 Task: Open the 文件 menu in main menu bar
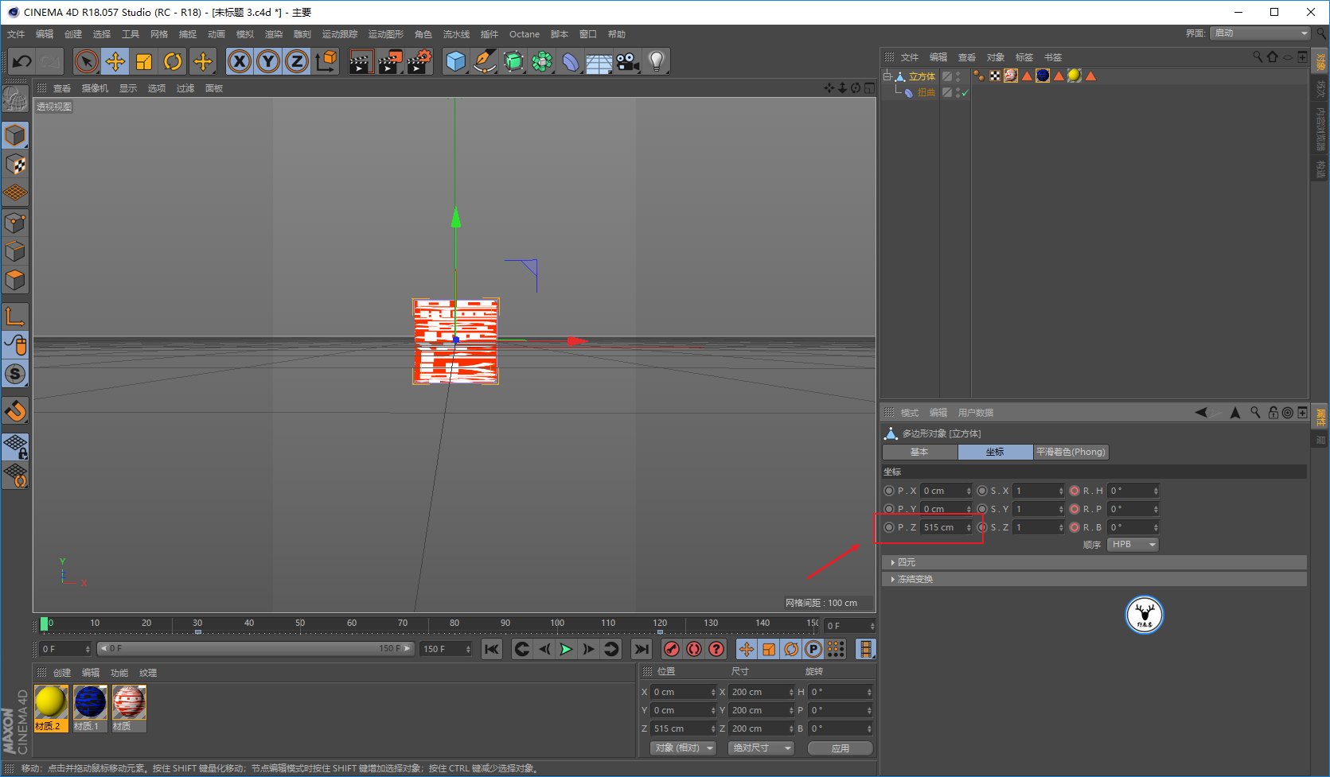pyautogui.click(x=16, y=34)
